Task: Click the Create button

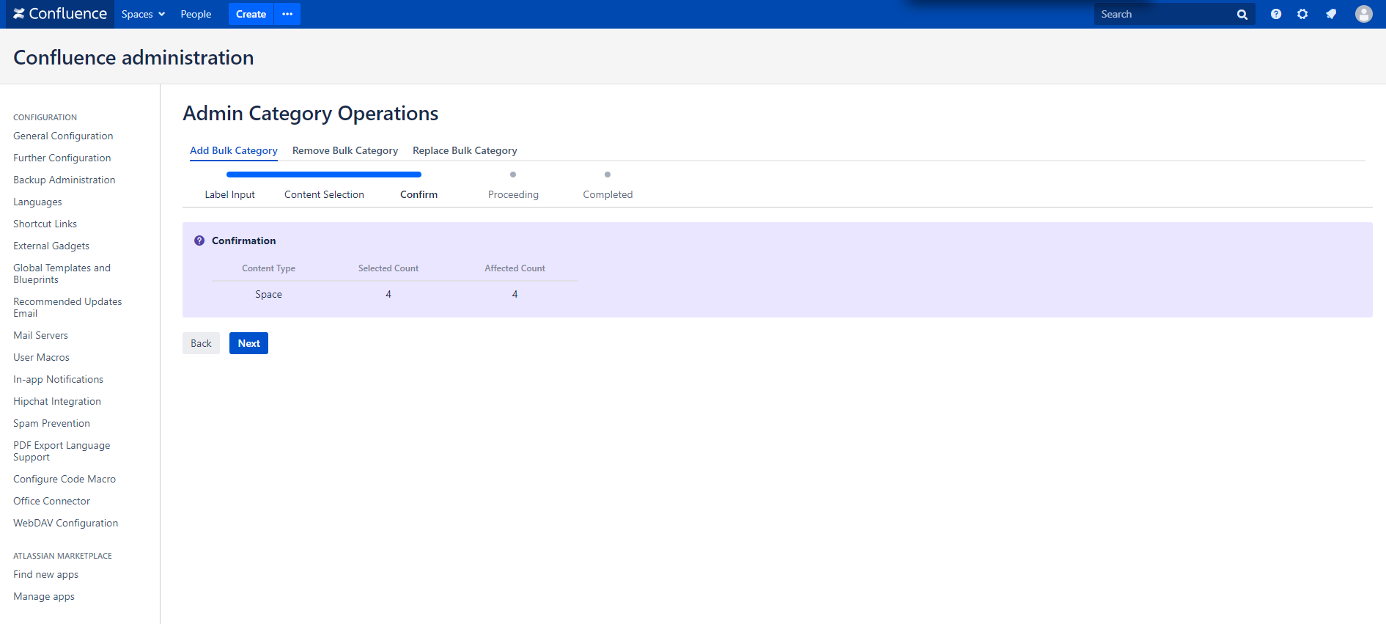Action: pyautogui.click(x=251, y=14)
